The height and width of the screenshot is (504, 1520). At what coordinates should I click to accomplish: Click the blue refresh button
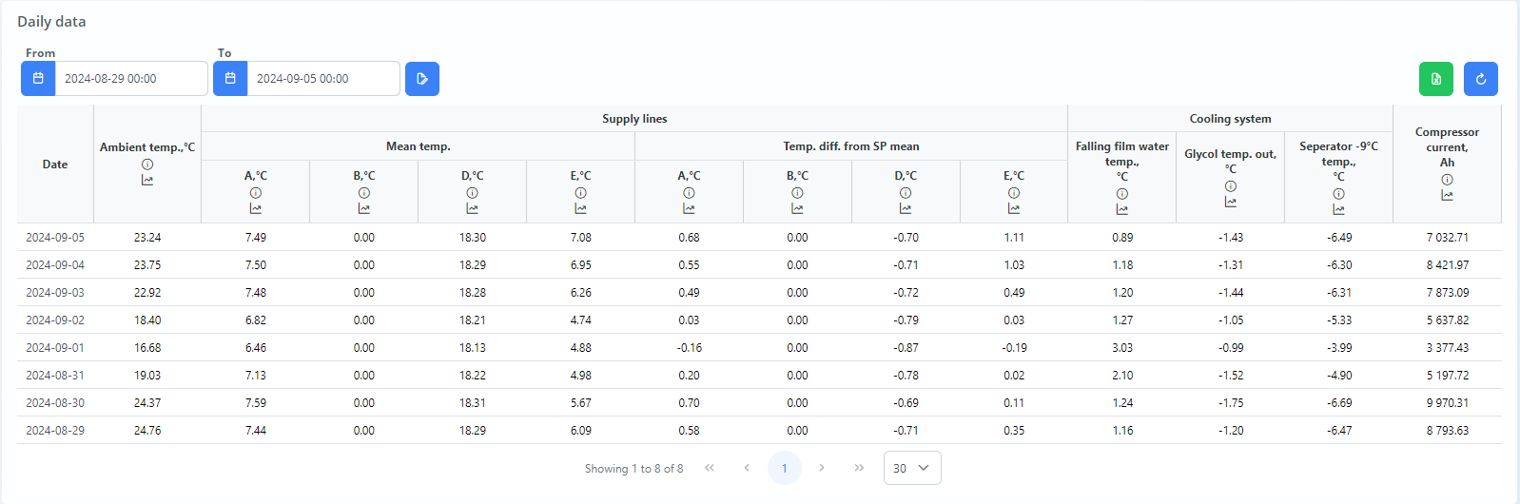coord(1480,79)
